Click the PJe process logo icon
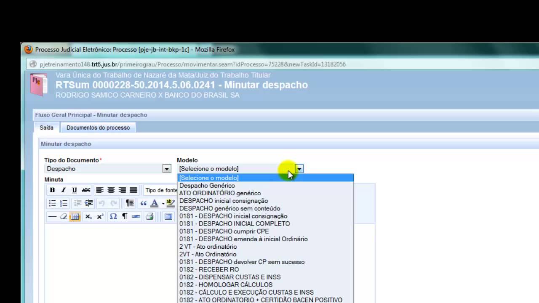This screenshot has height=303, width=539. point(39,84)
